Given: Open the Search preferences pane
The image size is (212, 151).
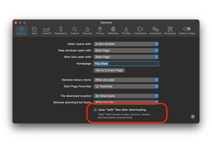Looking at the screenshot, I should pyautogui.click(x=75, y=30).
